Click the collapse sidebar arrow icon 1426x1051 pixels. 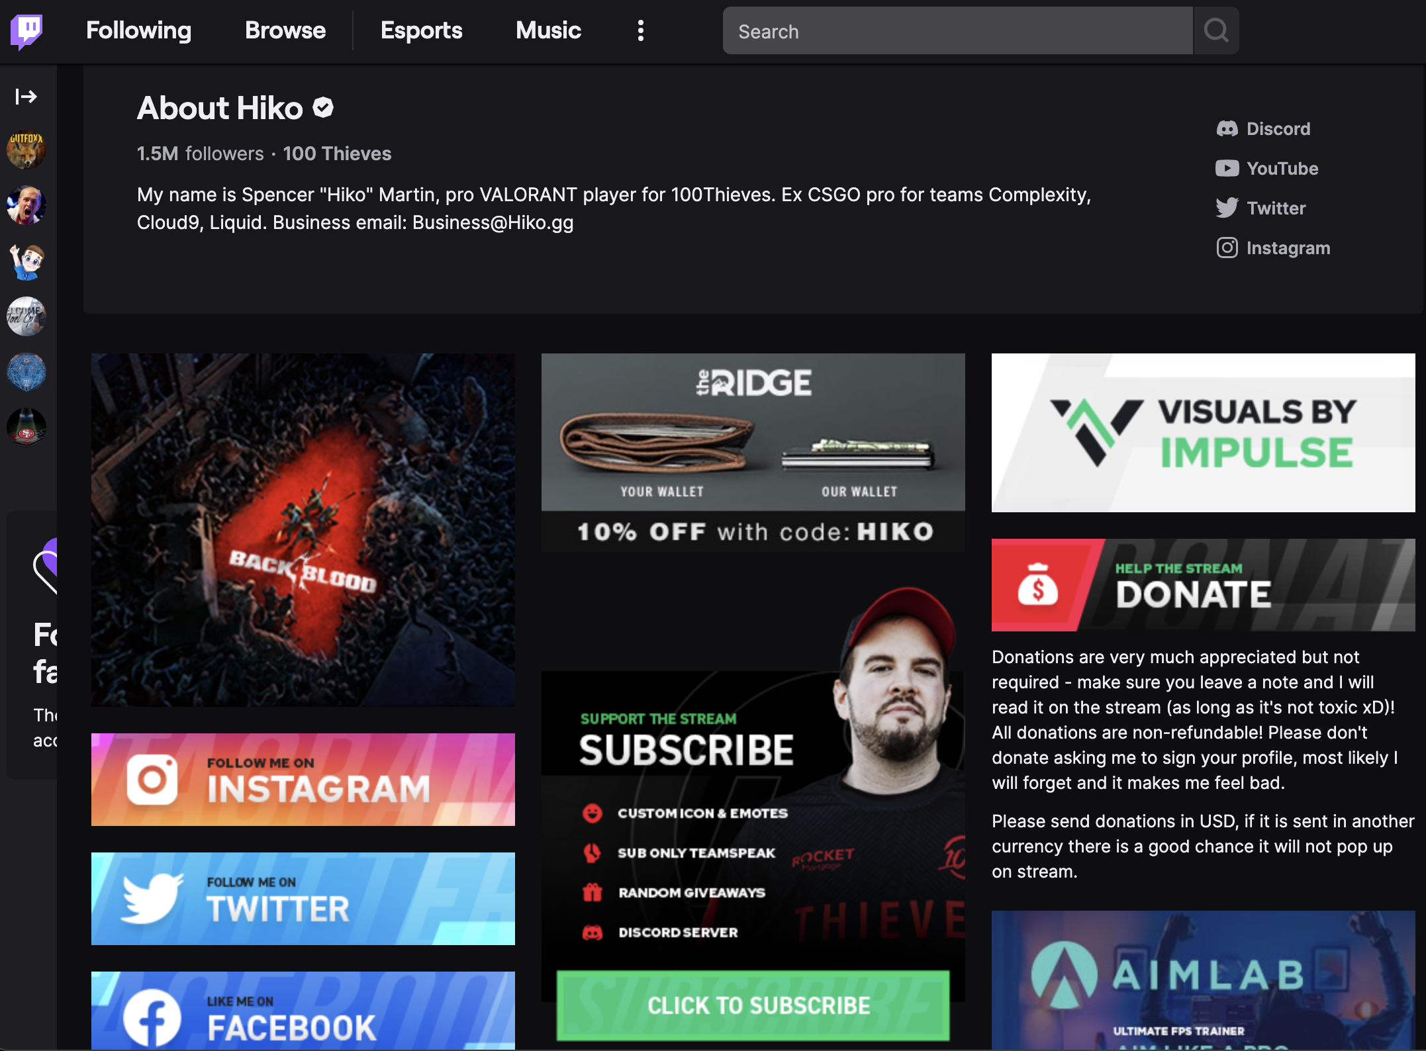pyautogui.click(x=25, y=96)
